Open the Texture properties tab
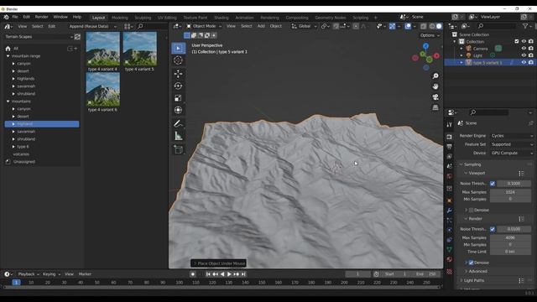This screenshot has width=537, height=302. (450, 272)
